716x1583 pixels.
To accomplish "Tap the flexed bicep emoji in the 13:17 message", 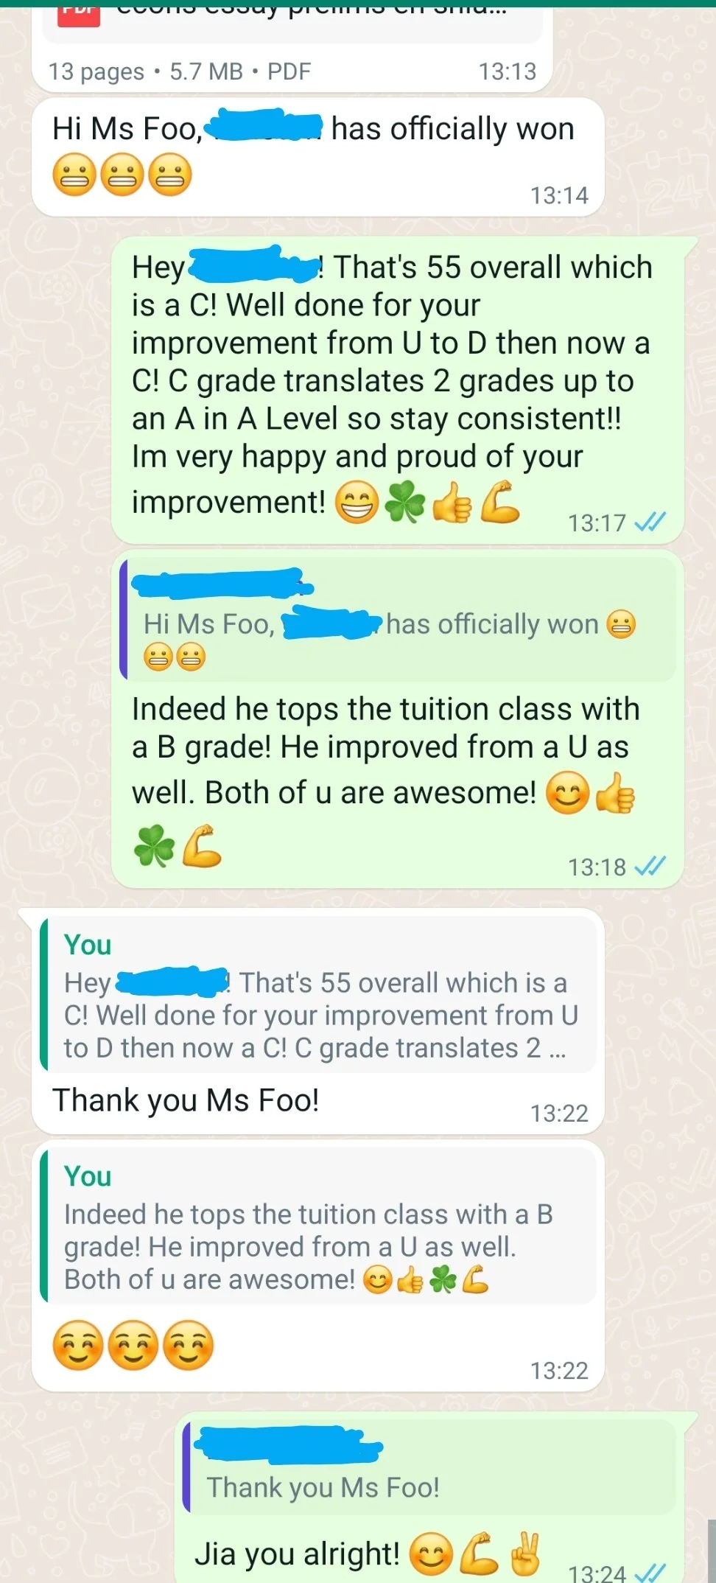I will click(500, 502).
